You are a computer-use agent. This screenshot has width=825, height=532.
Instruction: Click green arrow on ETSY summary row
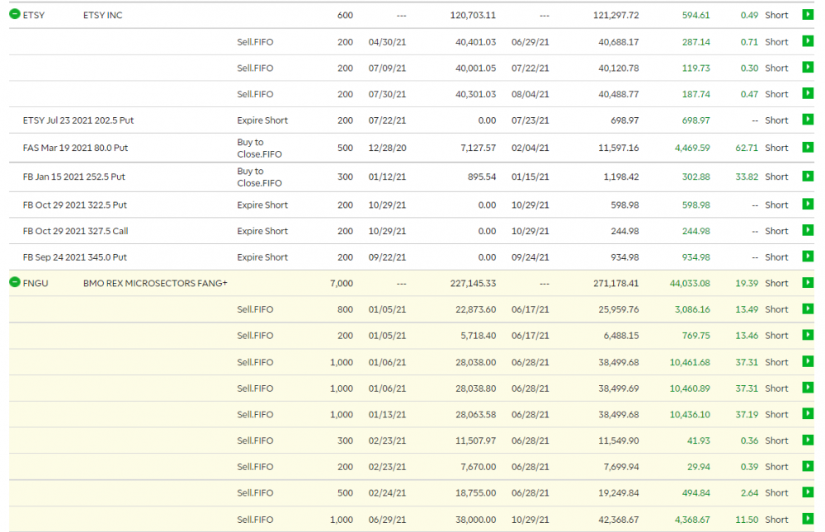point(808,15)
